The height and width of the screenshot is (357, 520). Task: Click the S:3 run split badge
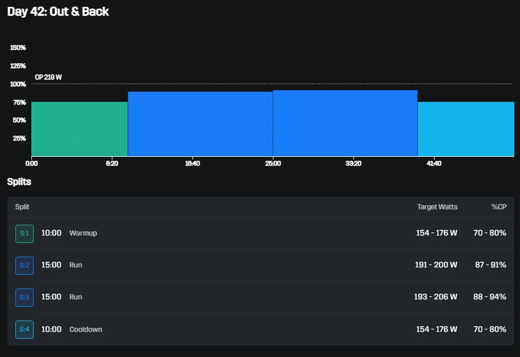[25, 297]
